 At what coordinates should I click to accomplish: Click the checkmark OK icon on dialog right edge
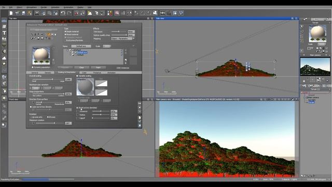pyautogui.click(x=140, y=122)
